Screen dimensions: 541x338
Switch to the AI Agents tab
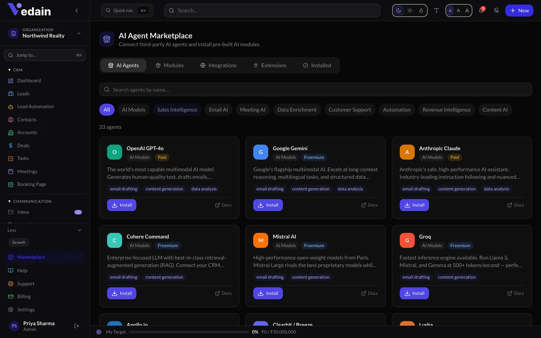coord(124,65)
